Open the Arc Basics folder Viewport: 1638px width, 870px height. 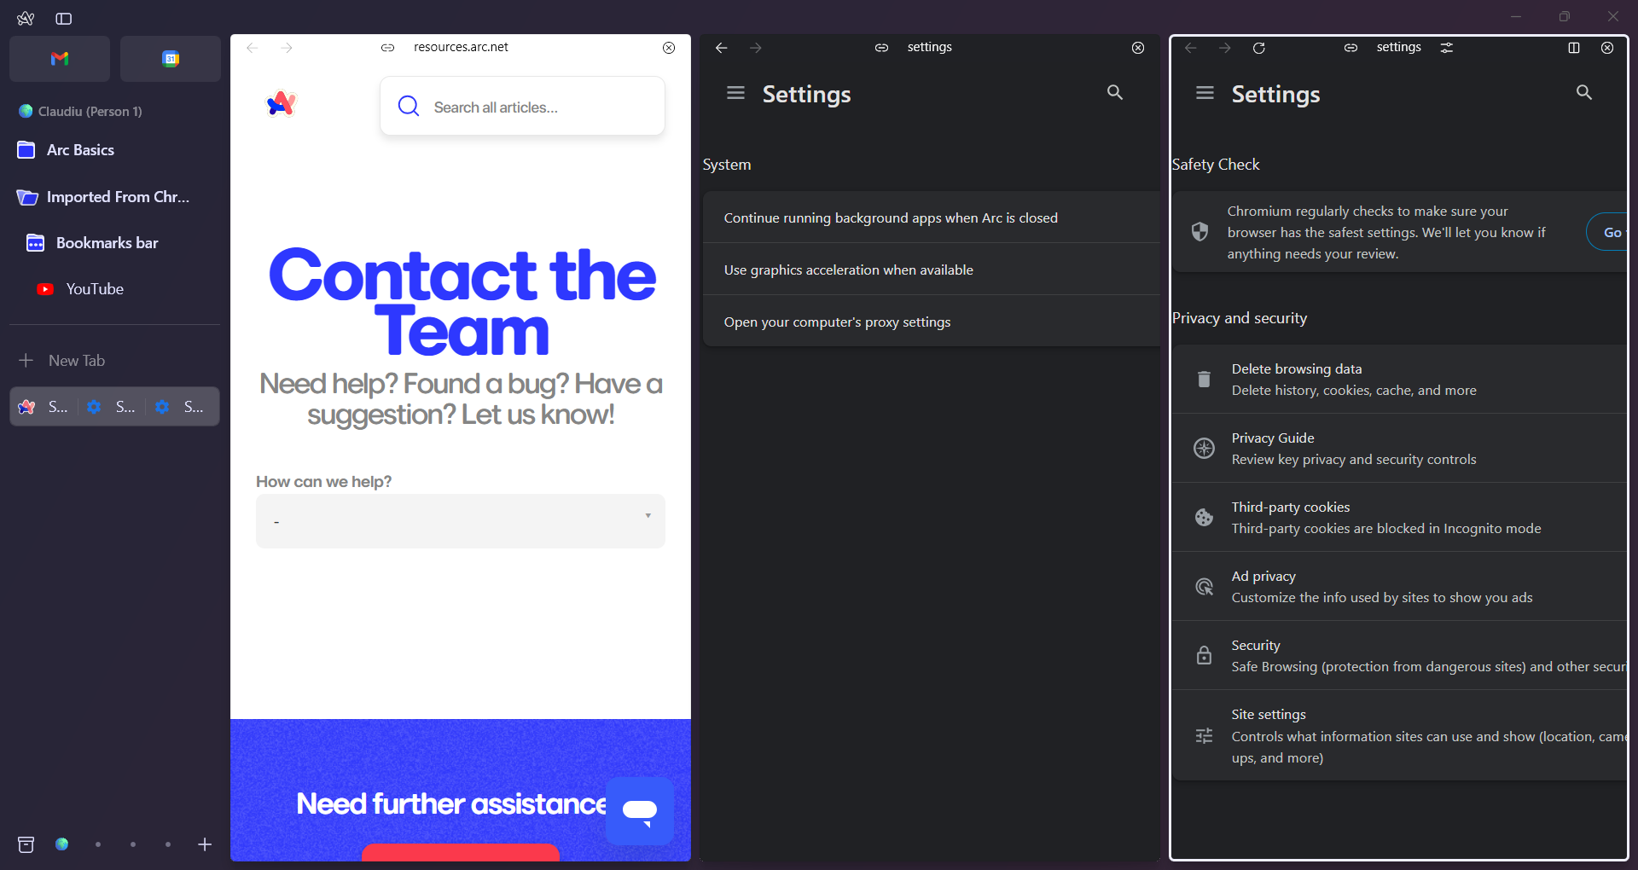(114, 150)
